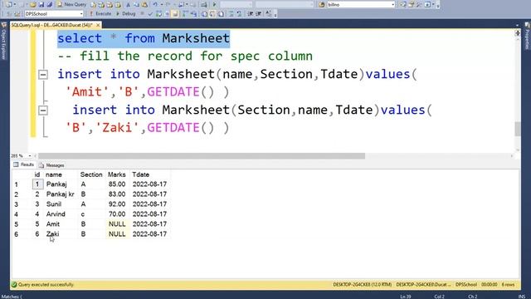Select Results to Grid output mode
The height and width of the screenshot is (299, 531).
pyautogui.click(x=212, y=14)
